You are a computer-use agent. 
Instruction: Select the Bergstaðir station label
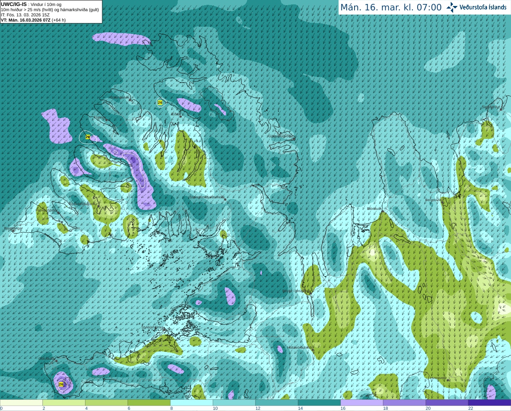pyautogui.click(x=433, y=200)
